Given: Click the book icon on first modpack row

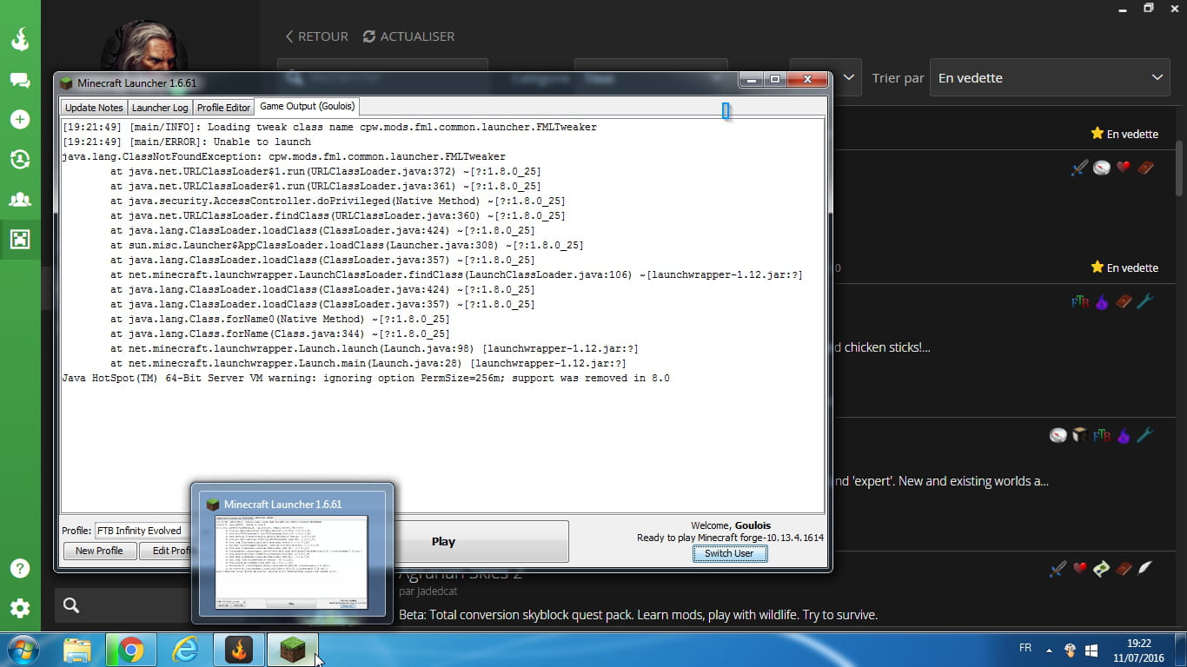Looking at the screenshot, I should [1145, 168].
